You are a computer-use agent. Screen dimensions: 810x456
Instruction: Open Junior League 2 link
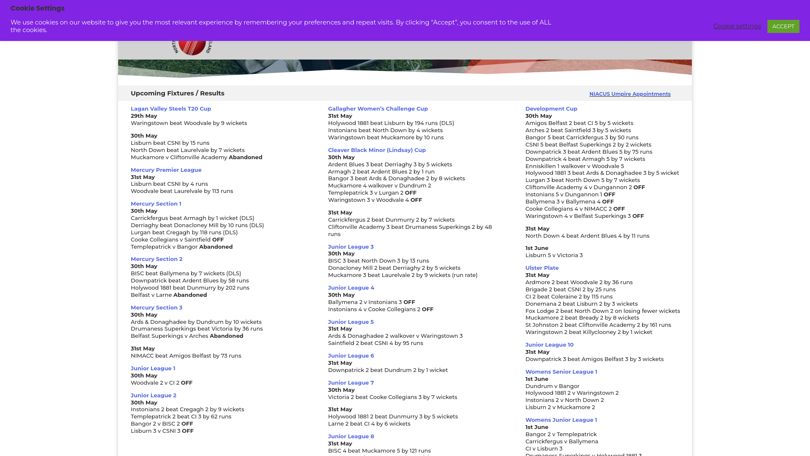154,396
